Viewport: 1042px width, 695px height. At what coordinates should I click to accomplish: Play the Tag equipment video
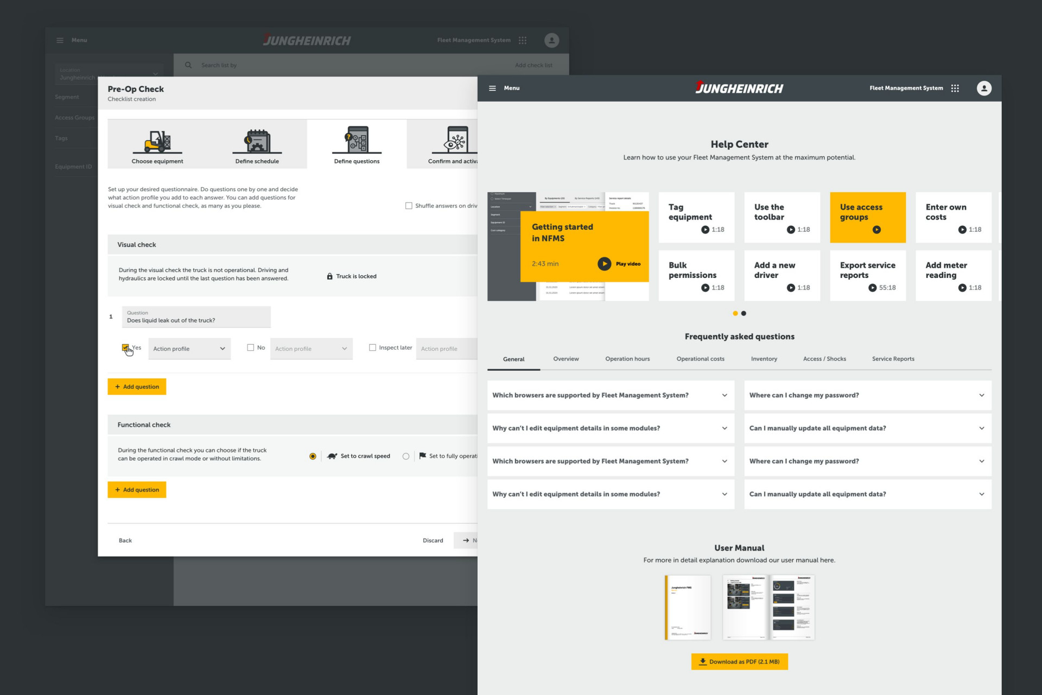(705, 230)
